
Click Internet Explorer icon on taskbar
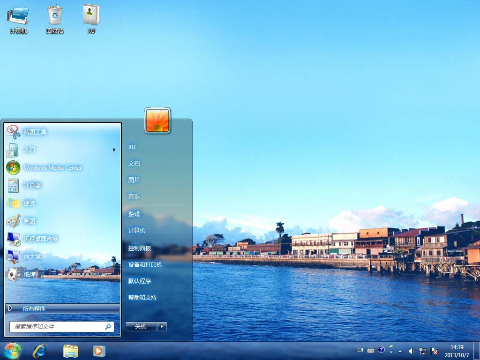tap(40, 351)
